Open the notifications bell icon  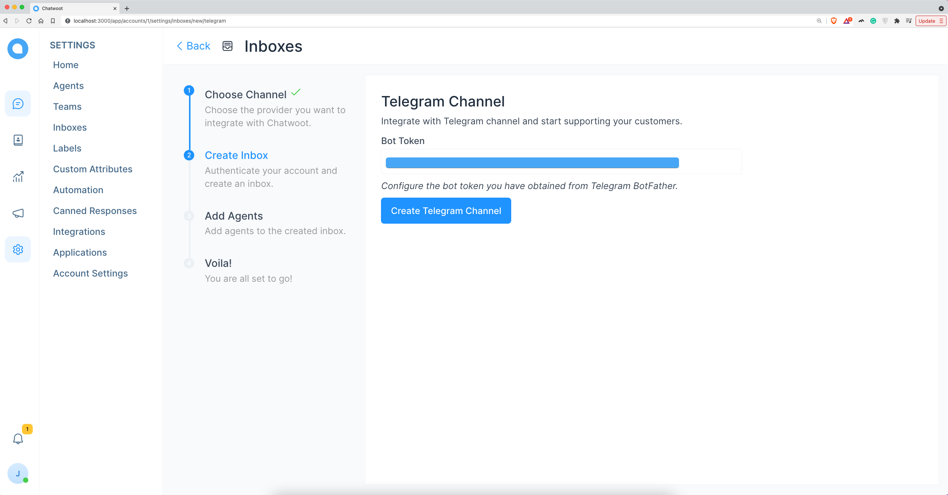point(18,439)
